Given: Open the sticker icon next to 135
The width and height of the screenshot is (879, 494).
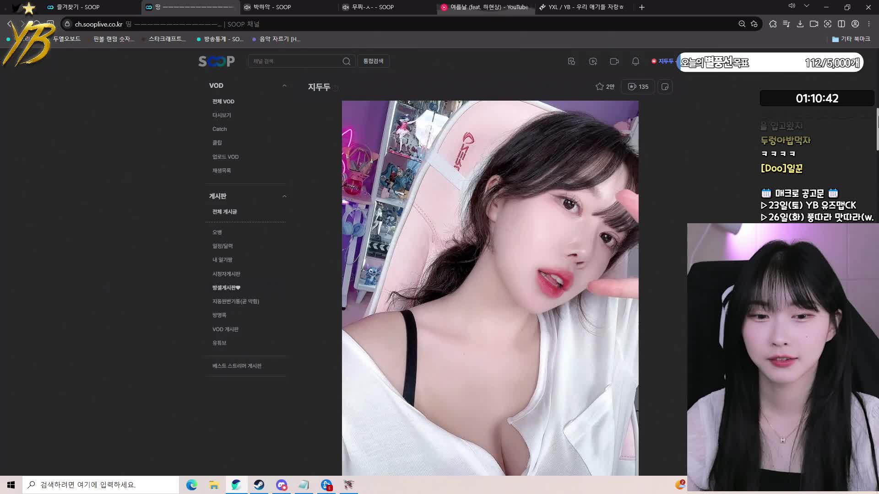Looking at the screenshot, I should tap(665, 86).
